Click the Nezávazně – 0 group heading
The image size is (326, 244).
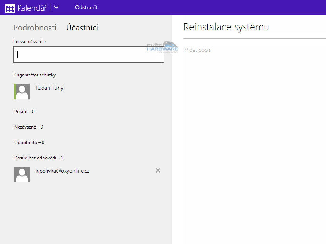[x=29, y=127]
